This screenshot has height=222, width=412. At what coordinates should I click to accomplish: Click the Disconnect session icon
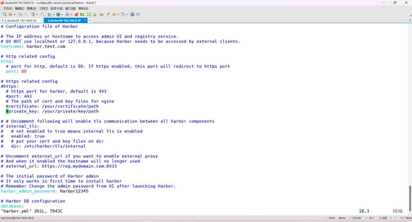pos(20,14)
